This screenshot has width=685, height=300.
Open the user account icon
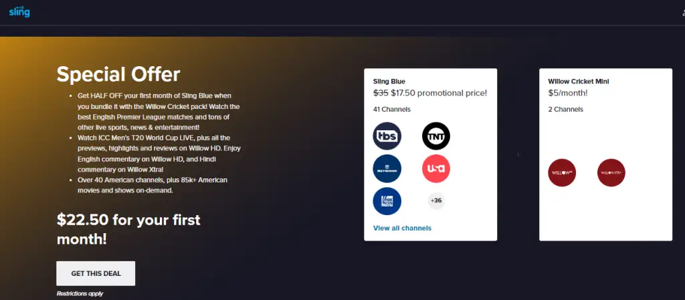[683, 13]
